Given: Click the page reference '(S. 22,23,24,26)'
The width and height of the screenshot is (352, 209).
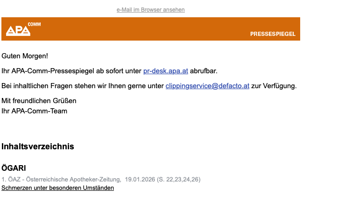Looking at the screenshot, I should point(178,179).
